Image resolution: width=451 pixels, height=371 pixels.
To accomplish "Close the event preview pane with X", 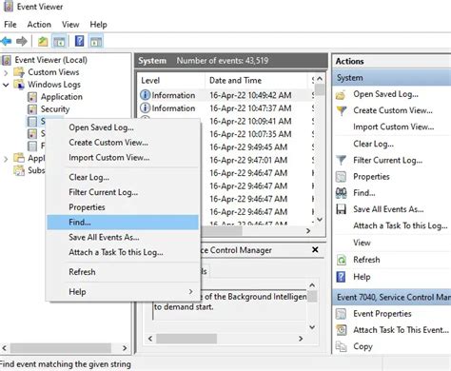I will pyautogui.click(x=315, y=250).
